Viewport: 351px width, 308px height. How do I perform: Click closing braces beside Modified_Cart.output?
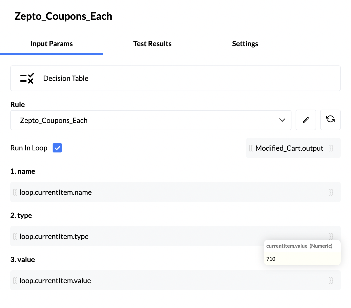pos(331,148)
